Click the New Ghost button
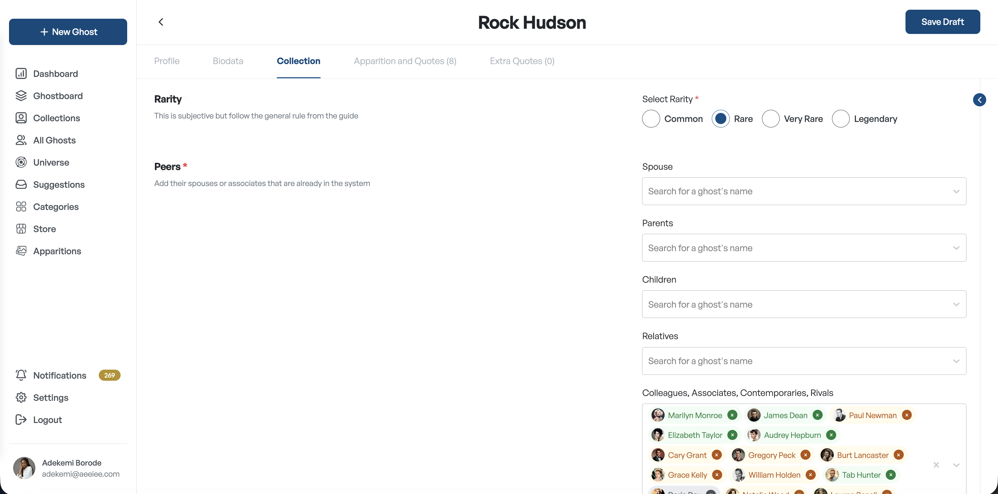Viewport: 998px width, 494px height. click(68, 32)
